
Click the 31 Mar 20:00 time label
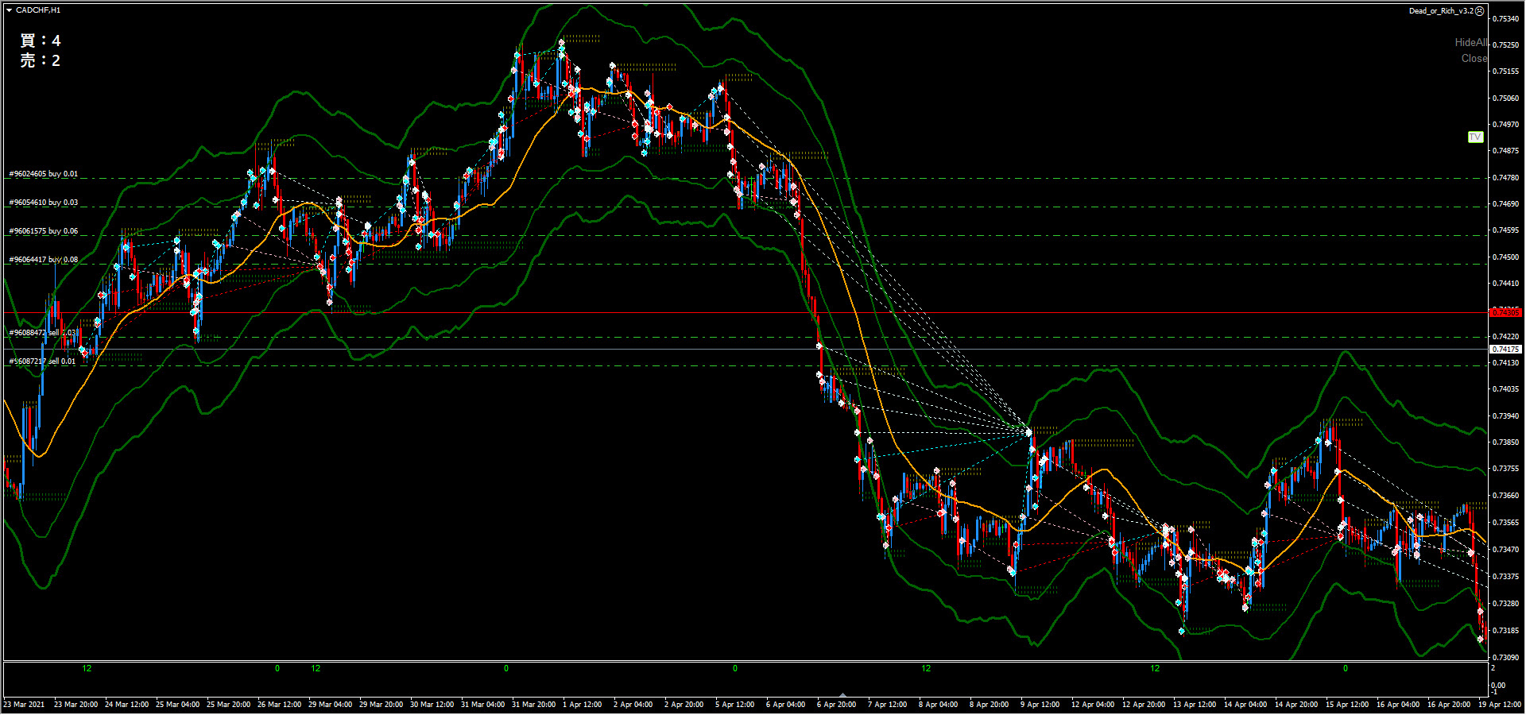pos(533,705)
